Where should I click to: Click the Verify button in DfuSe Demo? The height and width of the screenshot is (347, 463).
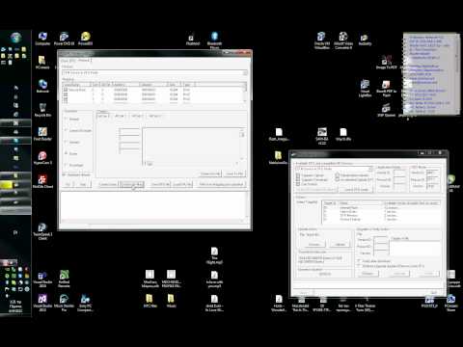coord(429,274)
